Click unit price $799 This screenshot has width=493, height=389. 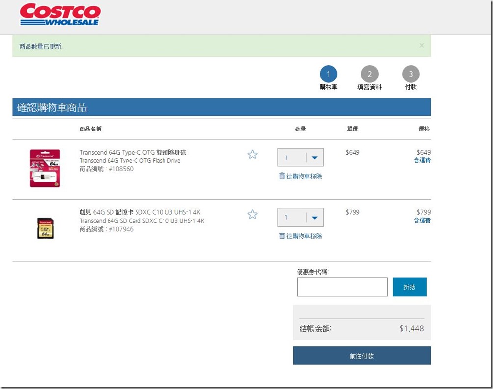coord(353,212)
